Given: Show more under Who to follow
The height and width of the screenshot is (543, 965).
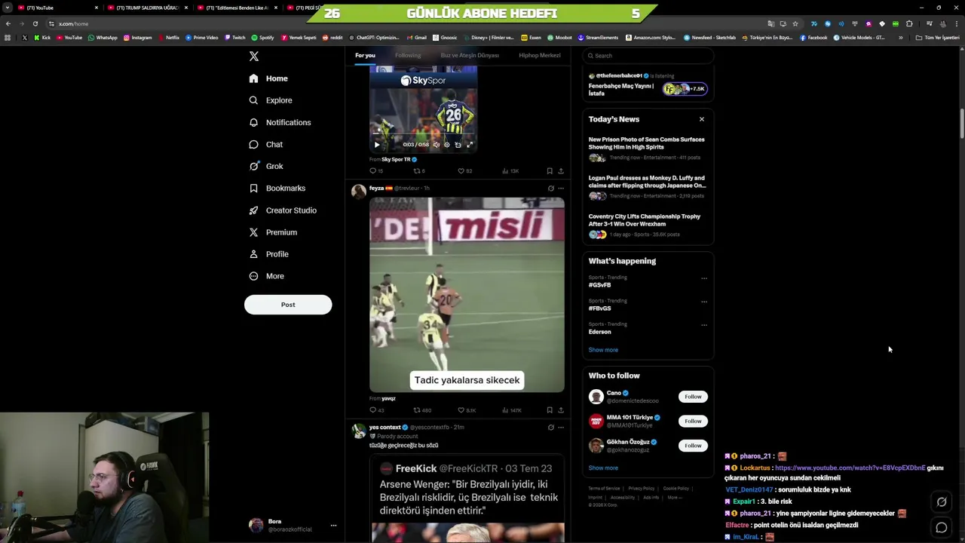Looking at the screenshot, I should click(603, 468).
